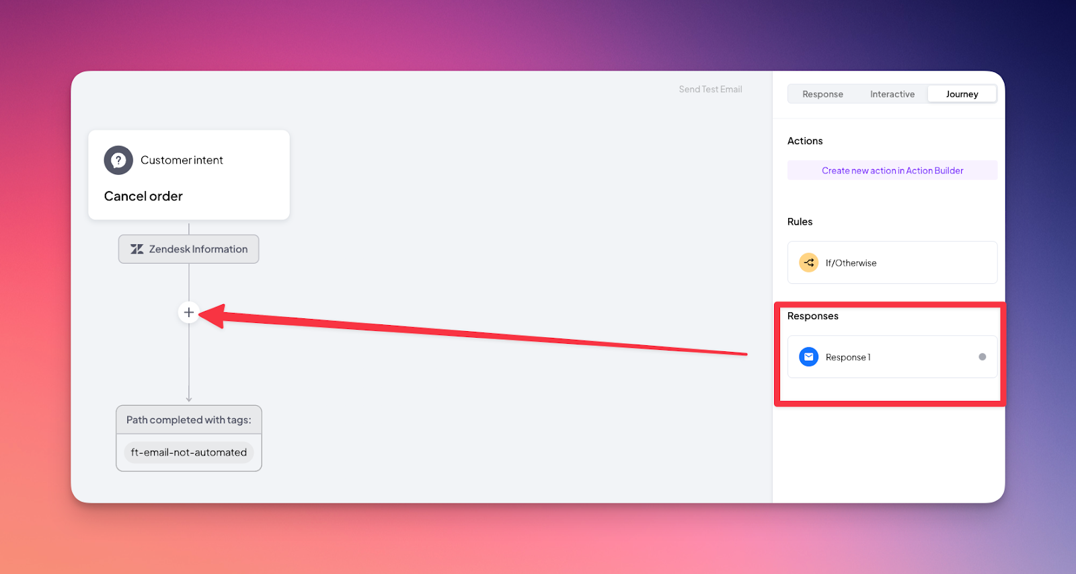Click the Zendesk logo icon
1076x574 pixels.
137,249
